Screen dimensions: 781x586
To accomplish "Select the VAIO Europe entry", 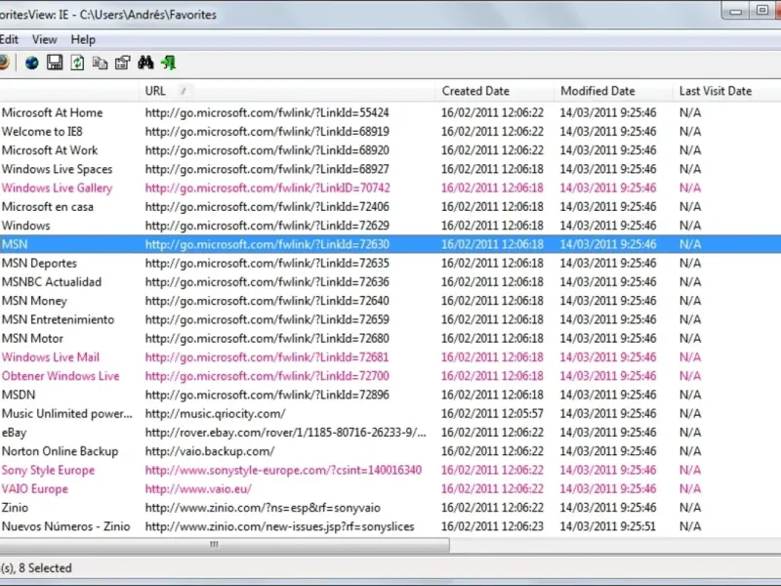I will coord(34,489).
